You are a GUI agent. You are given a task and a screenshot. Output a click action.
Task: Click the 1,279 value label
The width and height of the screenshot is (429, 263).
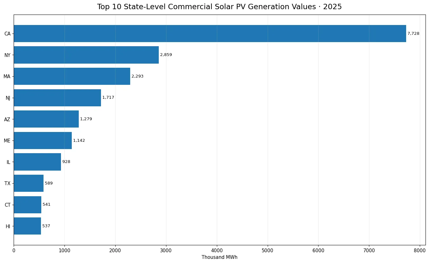point(86,119)
